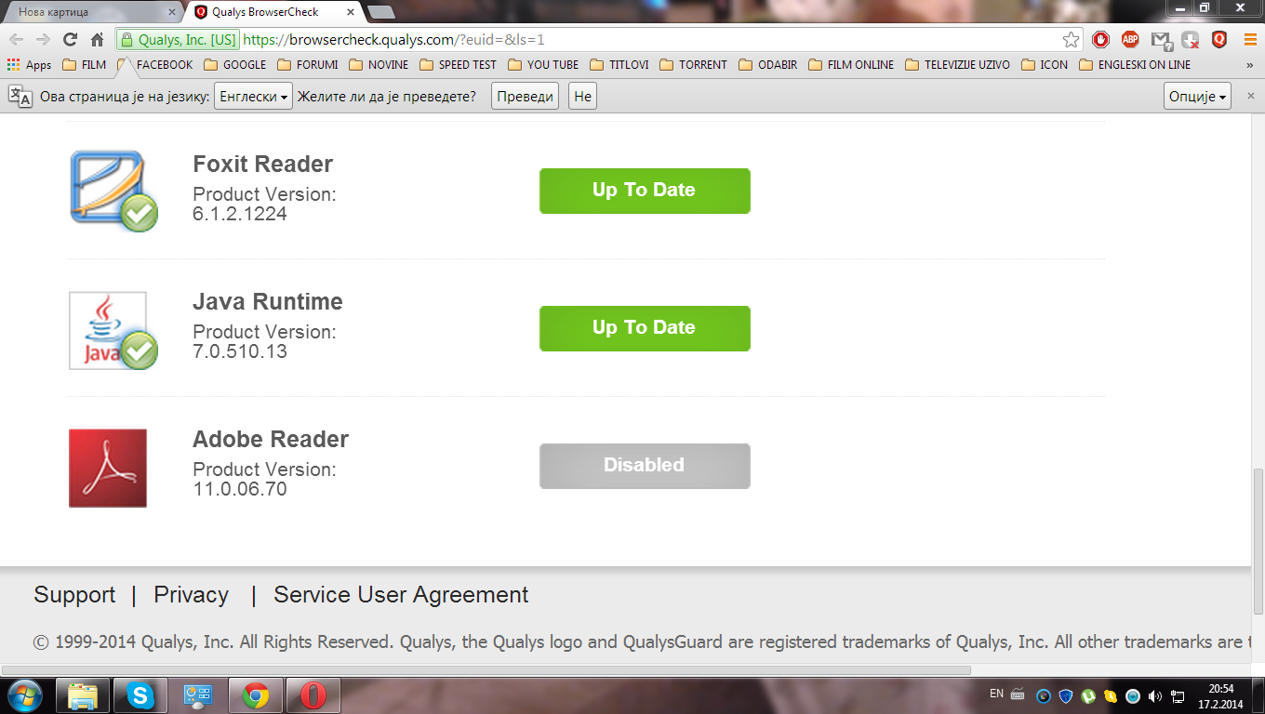The height and width of the screenshot is (714, 1265).
Task: Click the Java Runtime product icon
Action: (113, 330)
